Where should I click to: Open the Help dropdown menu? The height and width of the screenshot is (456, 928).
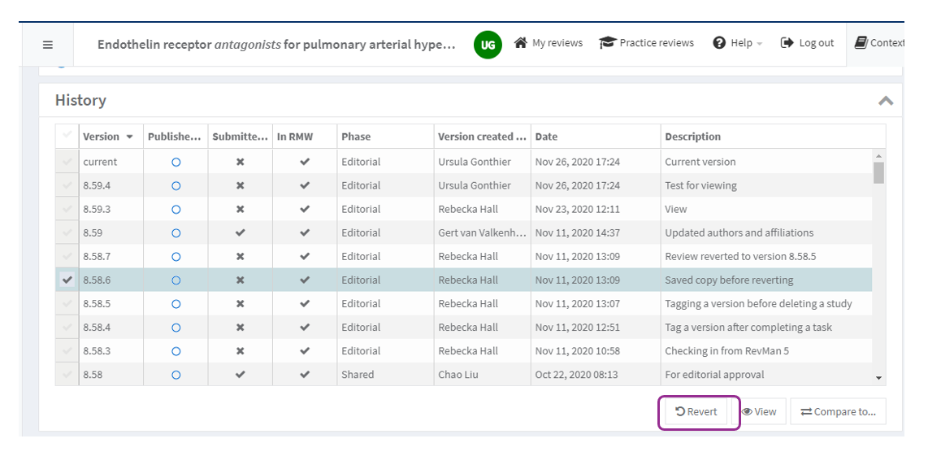pos(738,43)
